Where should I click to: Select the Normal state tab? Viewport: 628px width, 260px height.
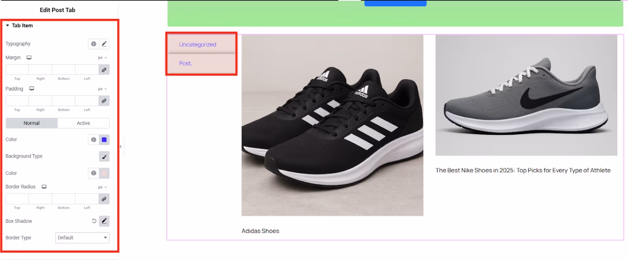(31, 123)
